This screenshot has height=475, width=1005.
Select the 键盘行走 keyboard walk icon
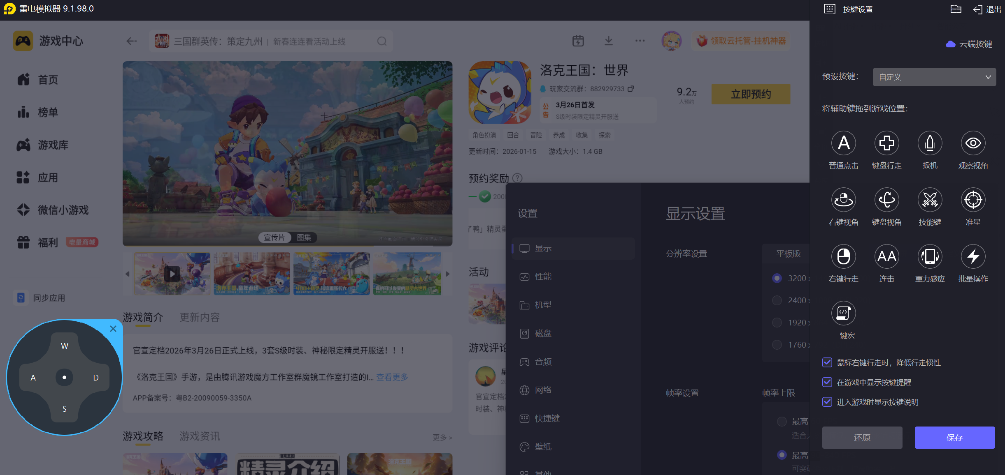click(886, 143)
